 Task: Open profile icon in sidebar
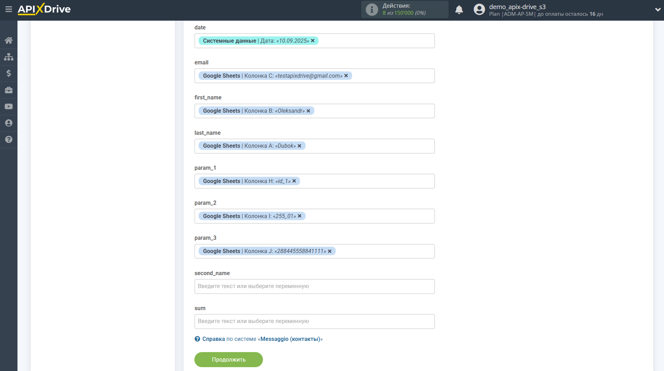(9, 123)
